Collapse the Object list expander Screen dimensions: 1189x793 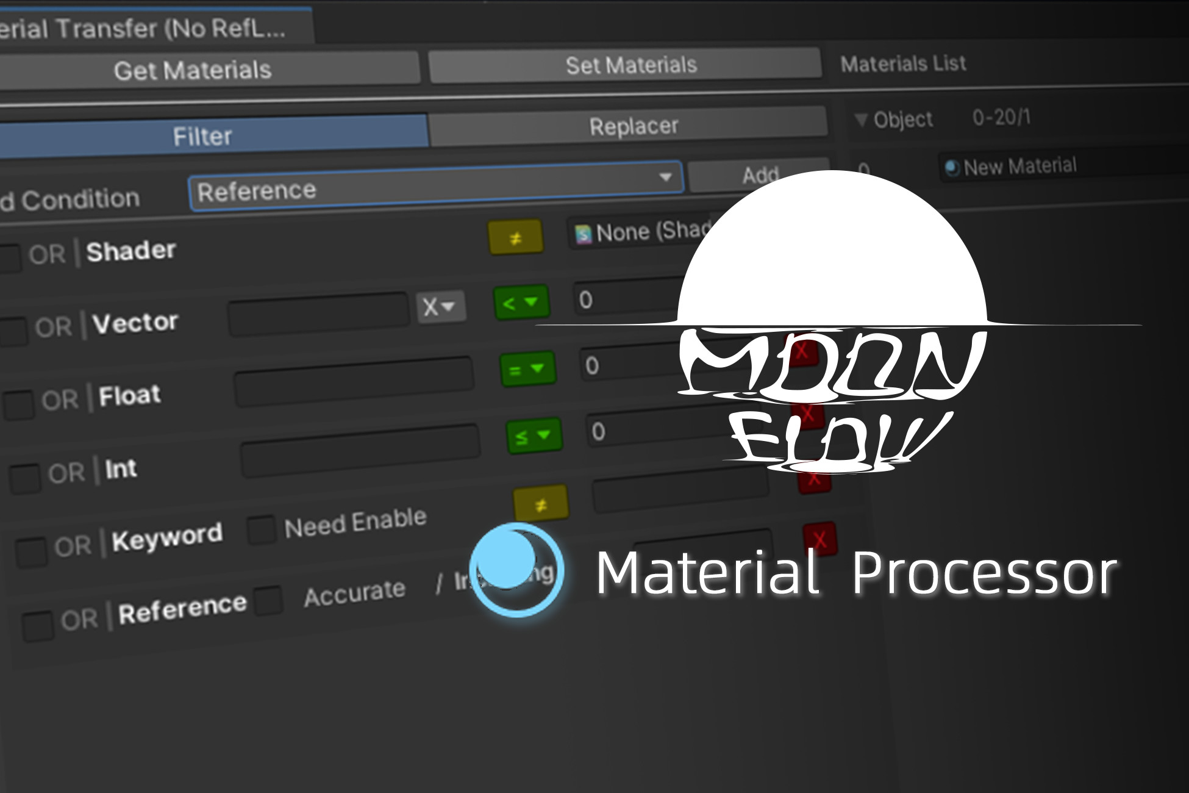pos(862,120)
